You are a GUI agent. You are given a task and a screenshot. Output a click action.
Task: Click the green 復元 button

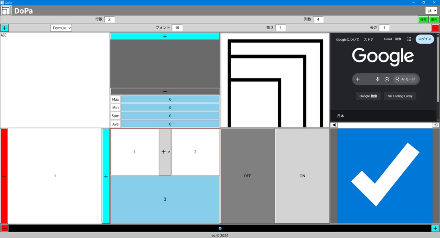[x=434, y=19]
